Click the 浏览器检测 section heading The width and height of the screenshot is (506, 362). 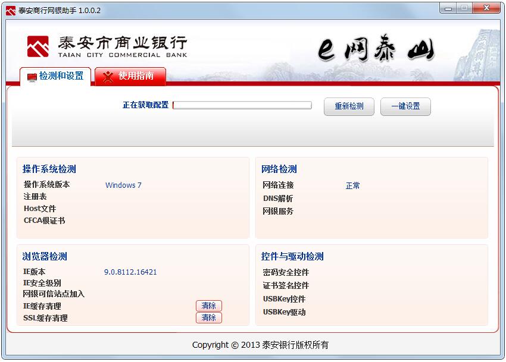(45, 256)
